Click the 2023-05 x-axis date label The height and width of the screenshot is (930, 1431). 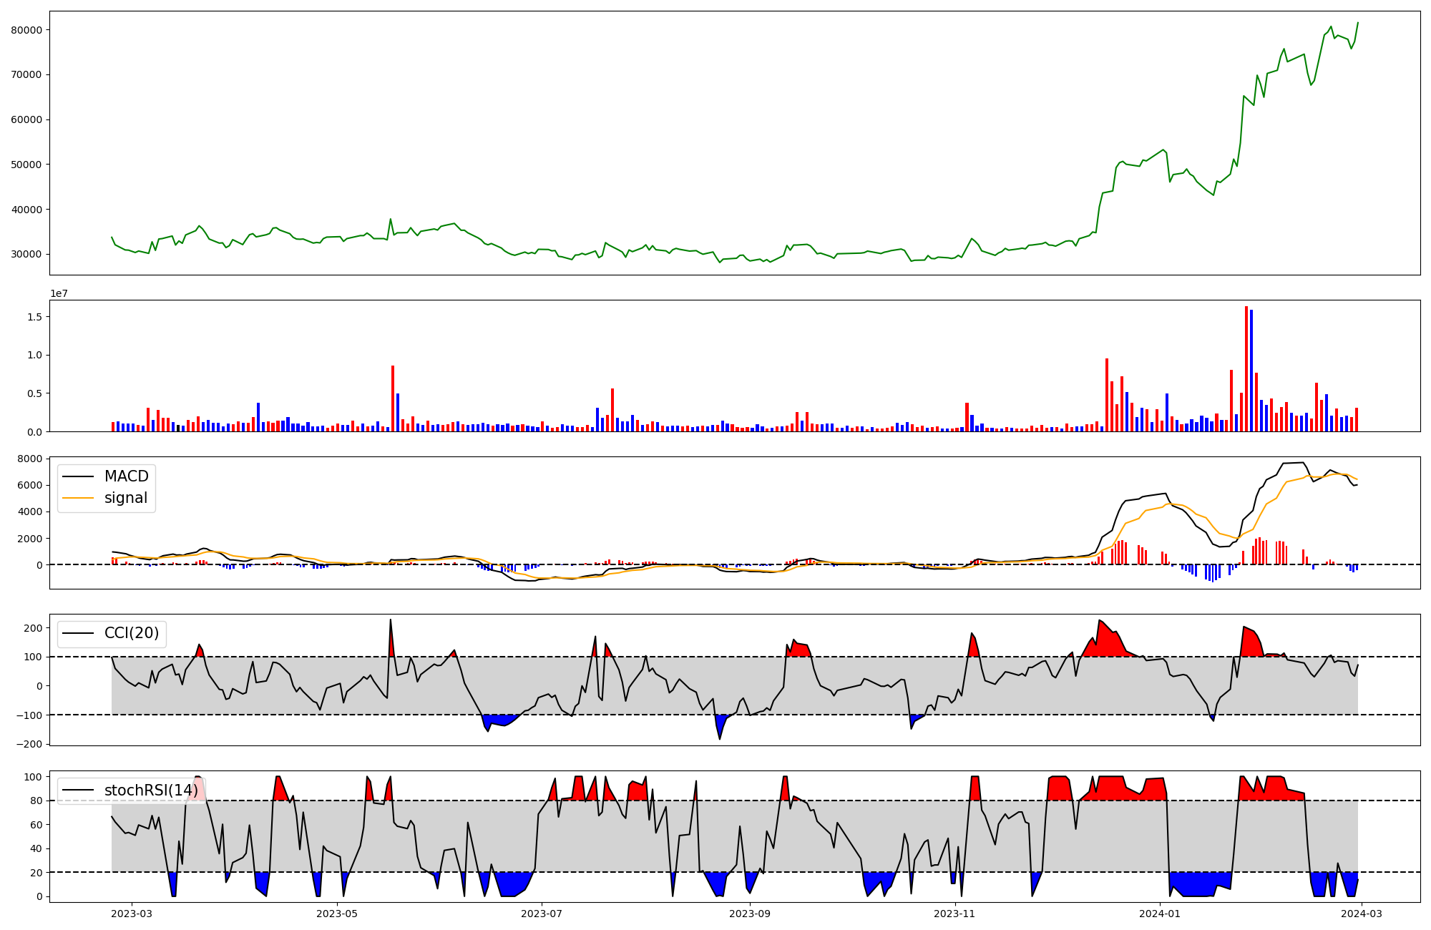(x=336, y=914)
